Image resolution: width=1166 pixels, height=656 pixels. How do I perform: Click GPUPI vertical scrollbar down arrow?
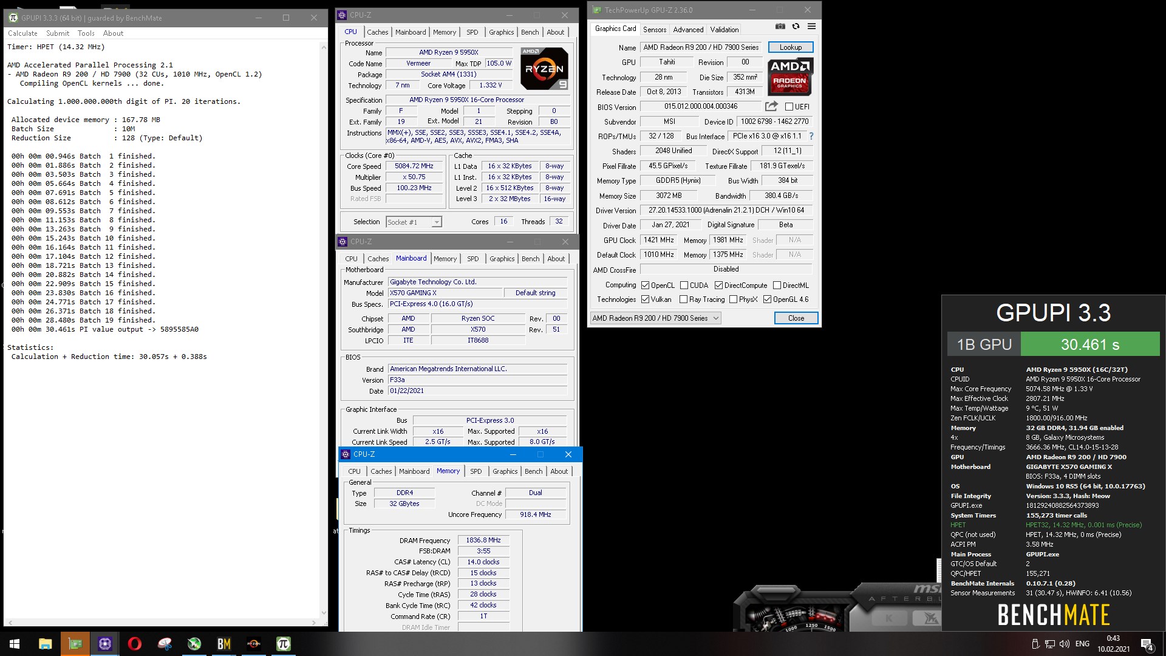[x=324, y=613]
